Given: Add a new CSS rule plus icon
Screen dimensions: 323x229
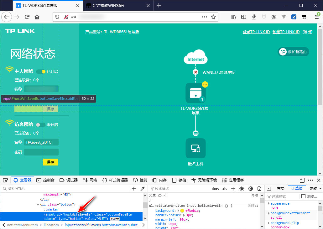Looking at the screenshot, I should click(233, 189).
